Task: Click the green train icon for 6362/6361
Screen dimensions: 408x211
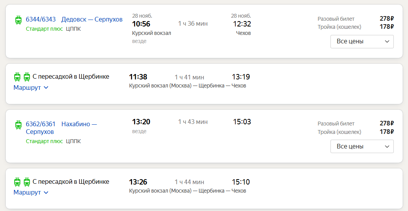Action: [18, 125]
